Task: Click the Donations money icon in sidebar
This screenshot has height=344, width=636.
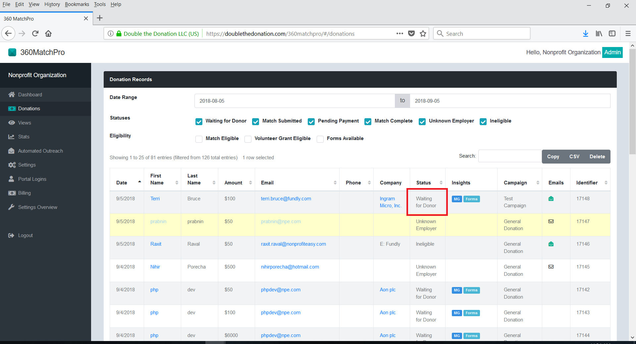Action: (x=12, y=109)
